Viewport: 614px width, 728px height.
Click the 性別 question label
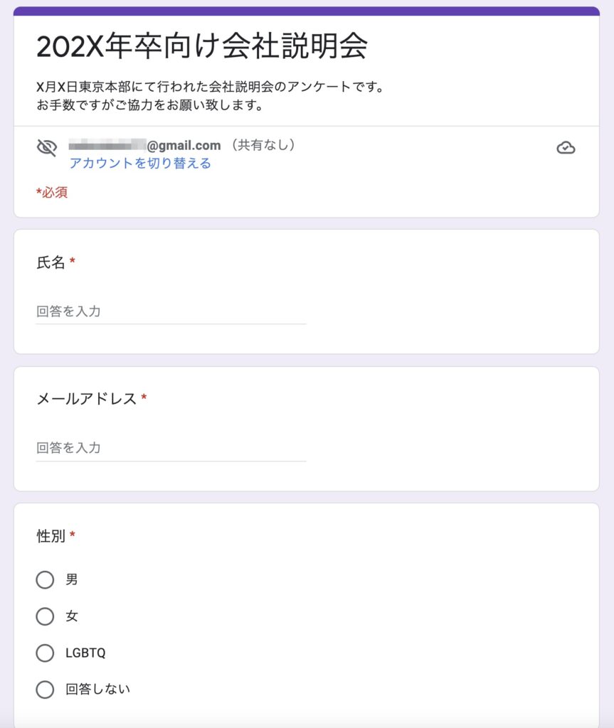[51, 536]
